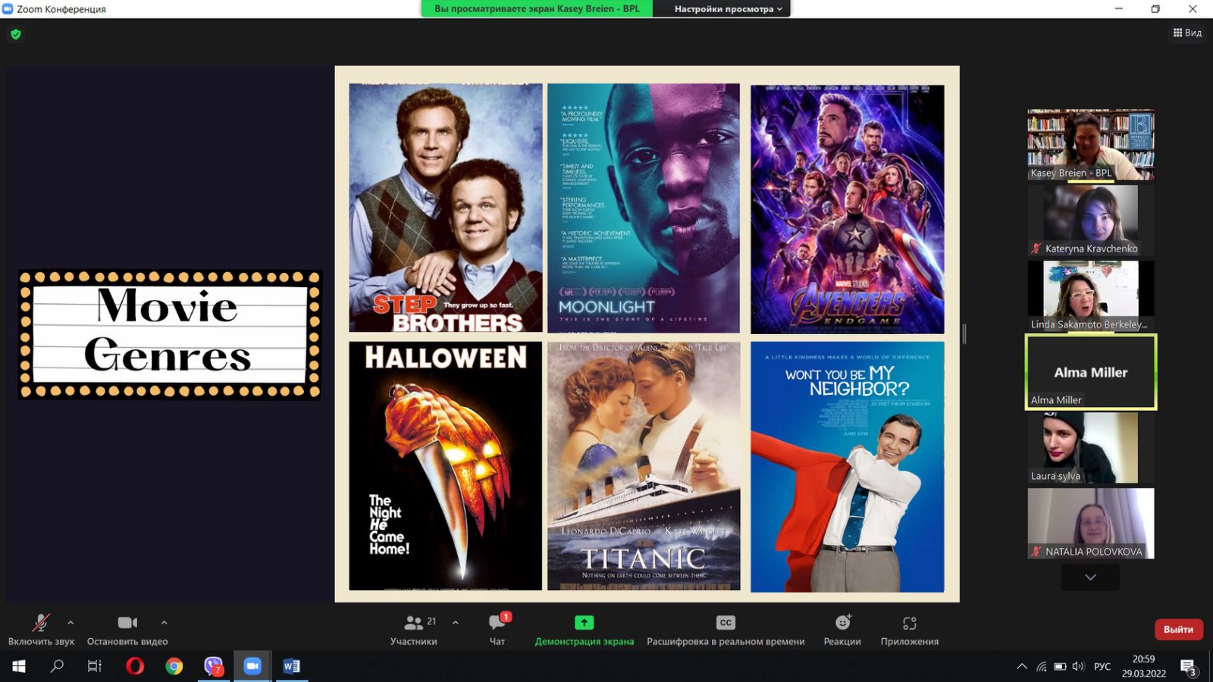Open Windows notification center
Image resolution: width=1213 pixels, height=682 pixels.
(1189, 667)
